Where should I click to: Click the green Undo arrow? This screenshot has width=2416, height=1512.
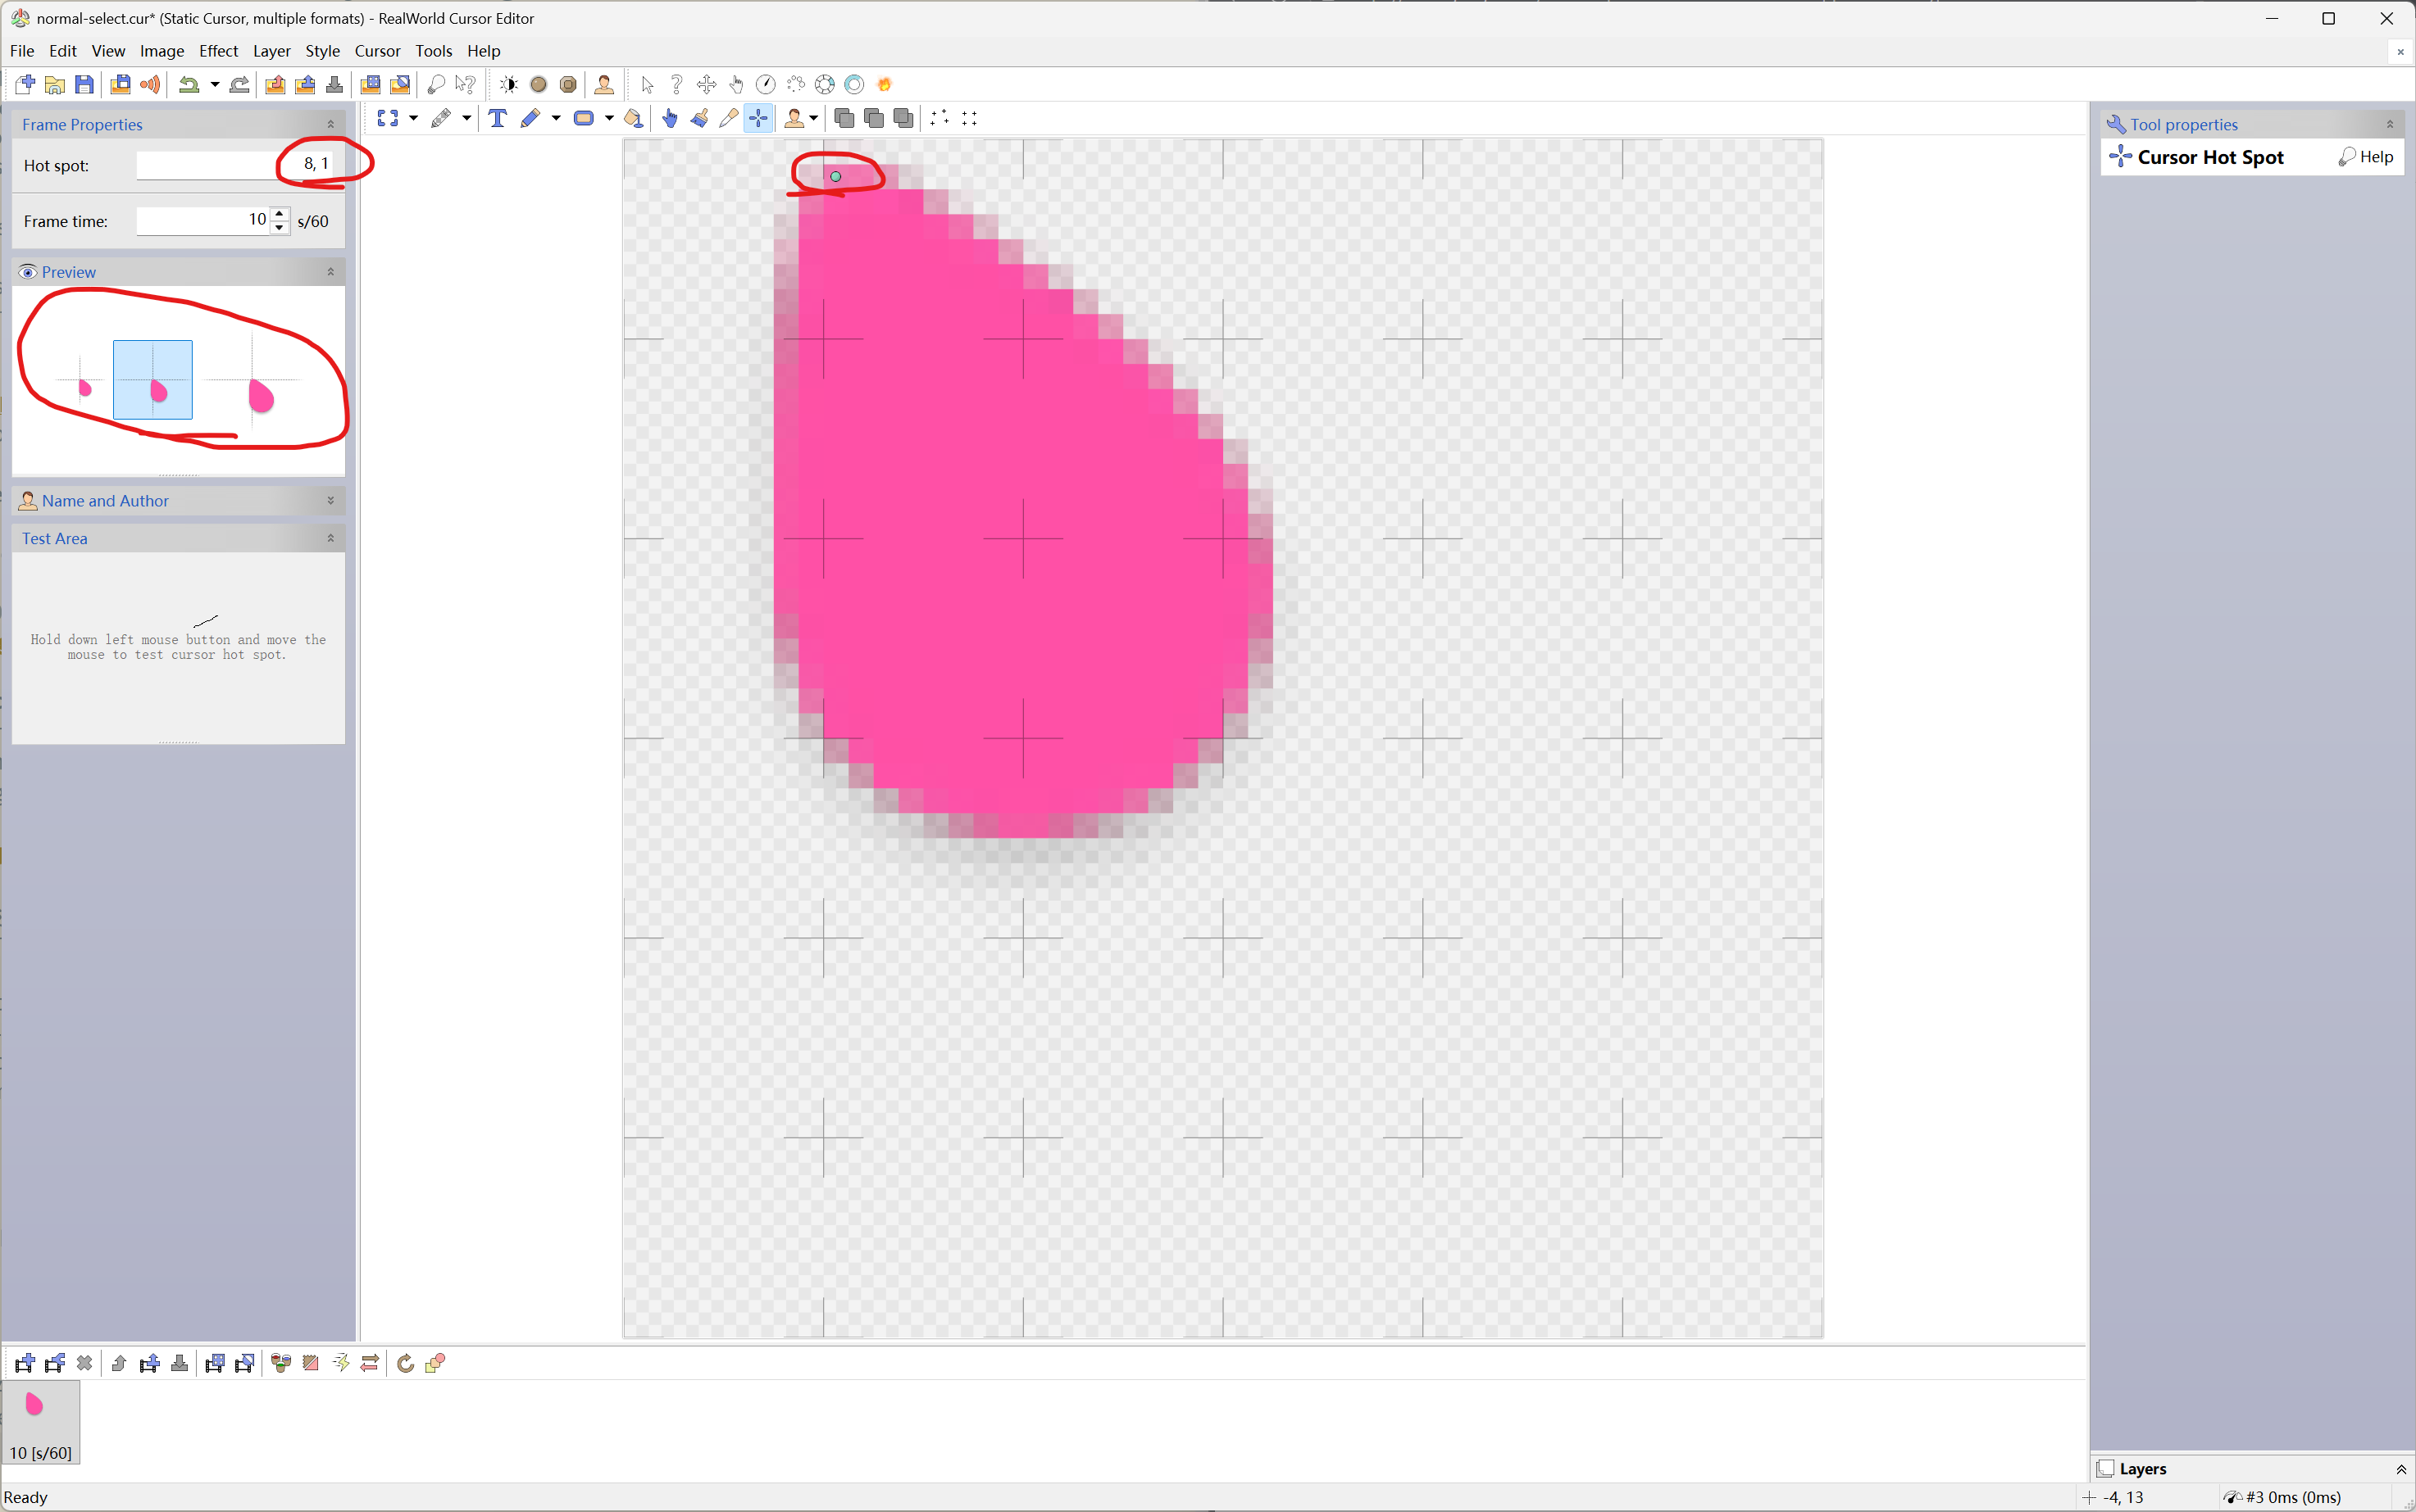(188, 85)
